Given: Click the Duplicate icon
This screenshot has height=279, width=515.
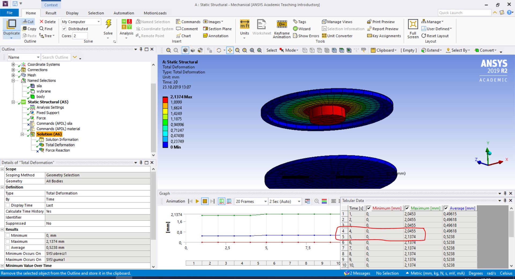Looking at the screenshot, I should click(x=11, y=25).
